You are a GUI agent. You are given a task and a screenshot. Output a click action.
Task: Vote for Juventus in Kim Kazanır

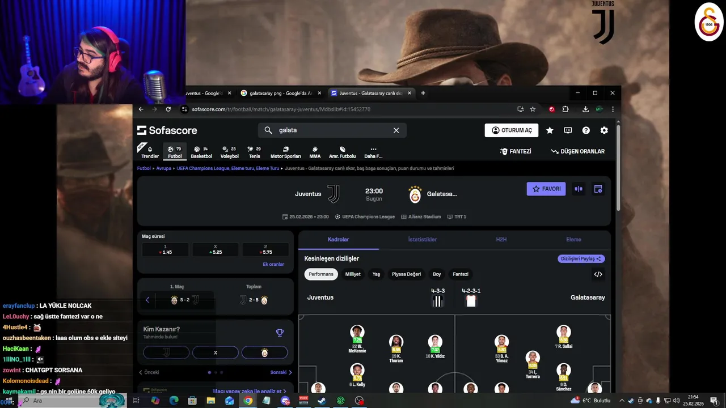[x=166, y=352]
